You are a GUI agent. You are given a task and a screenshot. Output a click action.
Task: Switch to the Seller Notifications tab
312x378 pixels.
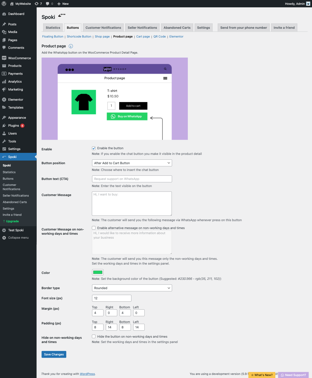point(142,28)
